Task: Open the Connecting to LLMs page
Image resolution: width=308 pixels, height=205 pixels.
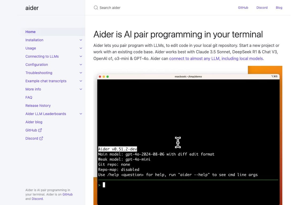Action: [42, 57]
